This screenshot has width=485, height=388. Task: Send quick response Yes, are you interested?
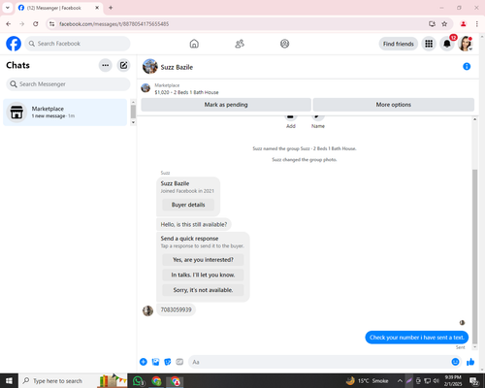coord(203,260)
